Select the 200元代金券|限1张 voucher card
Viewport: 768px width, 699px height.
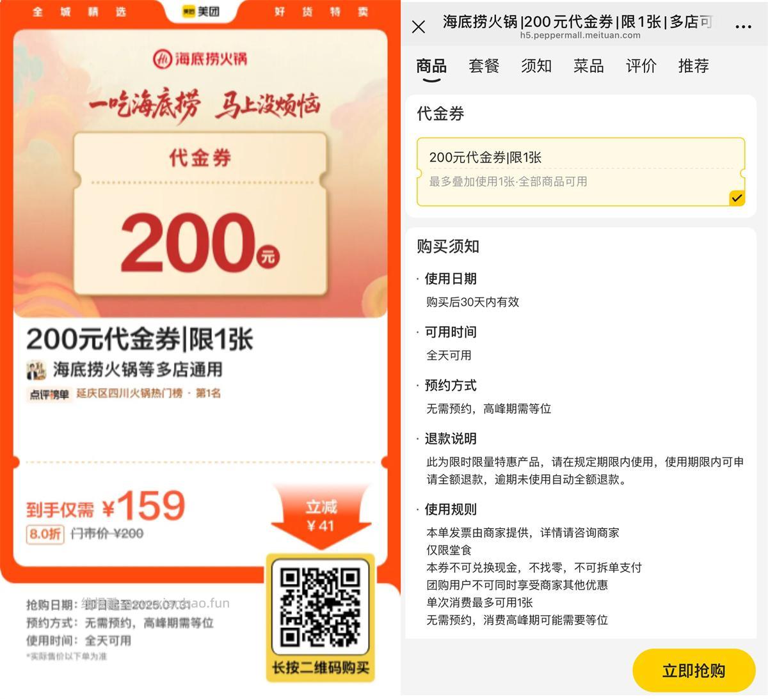[580, 171]
